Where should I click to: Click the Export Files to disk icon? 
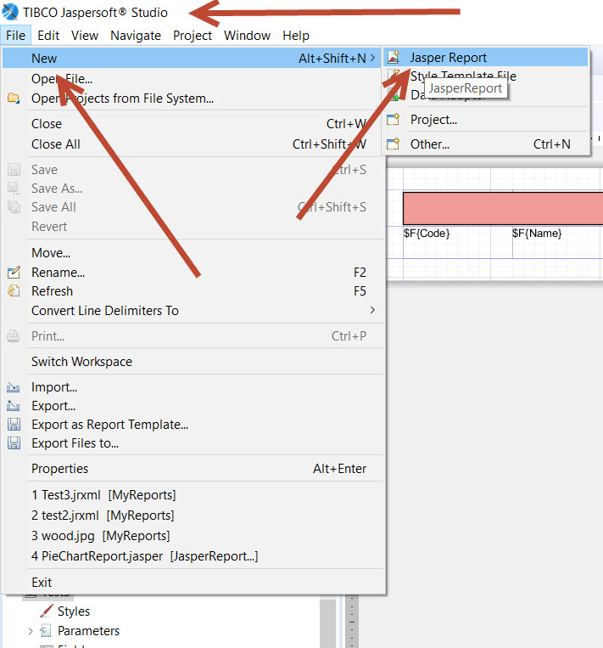[x=14, y=443]
